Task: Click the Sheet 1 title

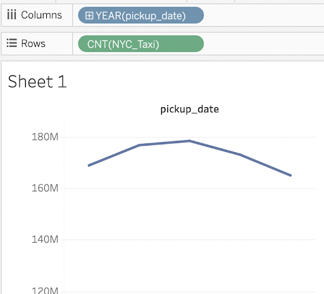Action: point(37,82)
